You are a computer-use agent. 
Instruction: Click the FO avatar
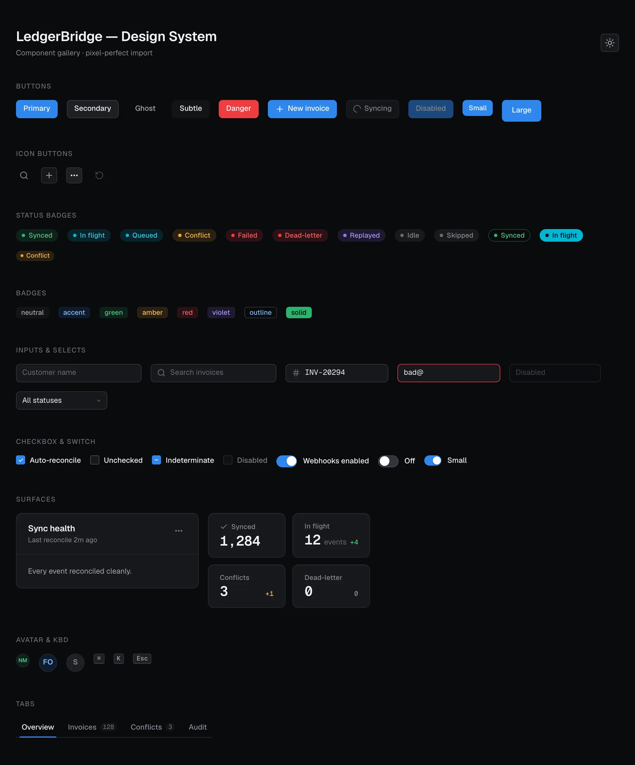coord(48,662)
